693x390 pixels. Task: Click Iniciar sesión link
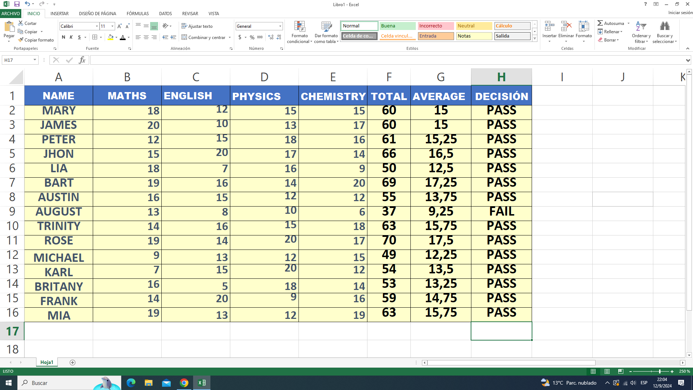[x=680, y=13]
